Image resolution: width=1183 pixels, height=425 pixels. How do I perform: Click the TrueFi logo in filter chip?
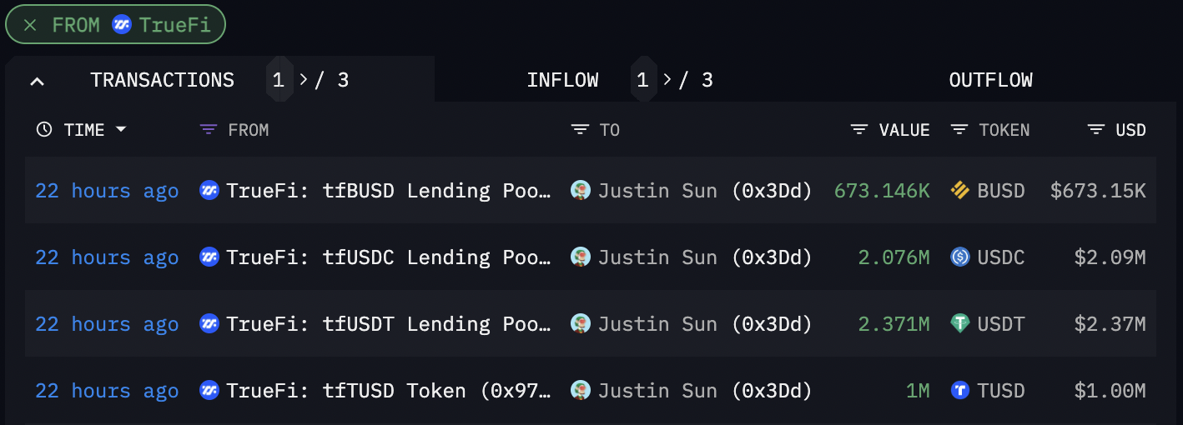point(122,25)
